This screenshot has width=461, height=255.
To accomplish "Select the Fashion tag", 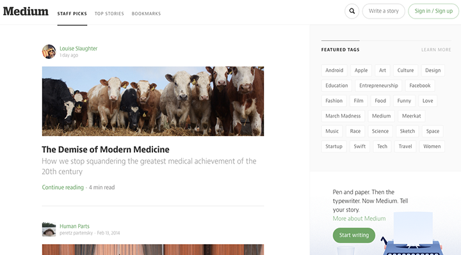I will click(334, 101).
